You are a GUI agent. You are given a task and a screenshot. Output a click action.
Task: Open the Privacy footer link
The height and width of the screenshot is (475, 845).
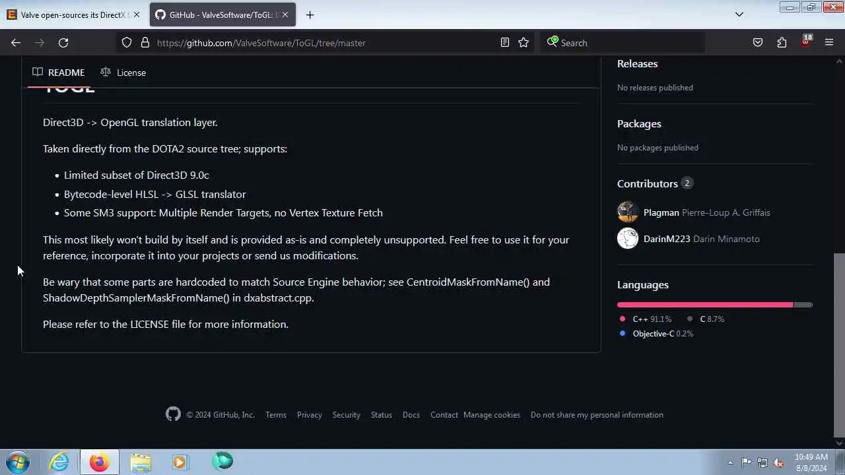(310, 415)
